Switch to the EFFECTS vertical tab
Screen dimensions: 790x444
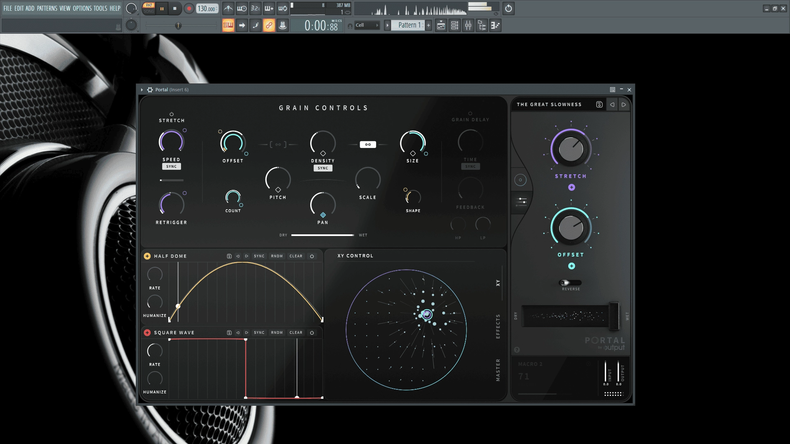[498, 326]
